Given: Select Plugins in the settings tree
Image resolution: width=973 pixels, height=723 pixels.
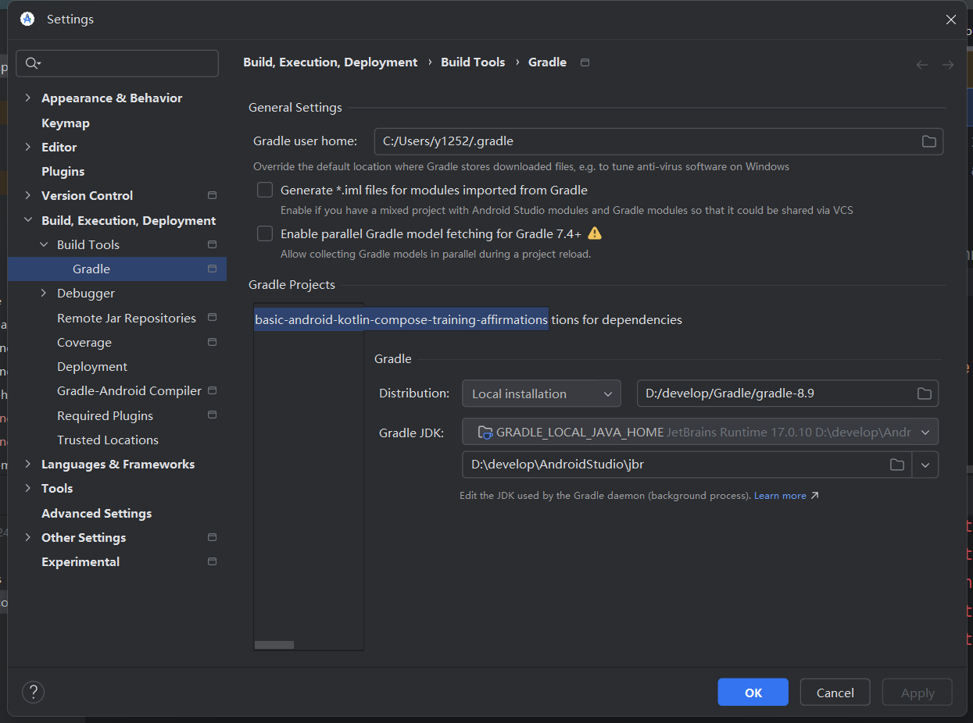Looking at the screenshot, I should 63,171.
